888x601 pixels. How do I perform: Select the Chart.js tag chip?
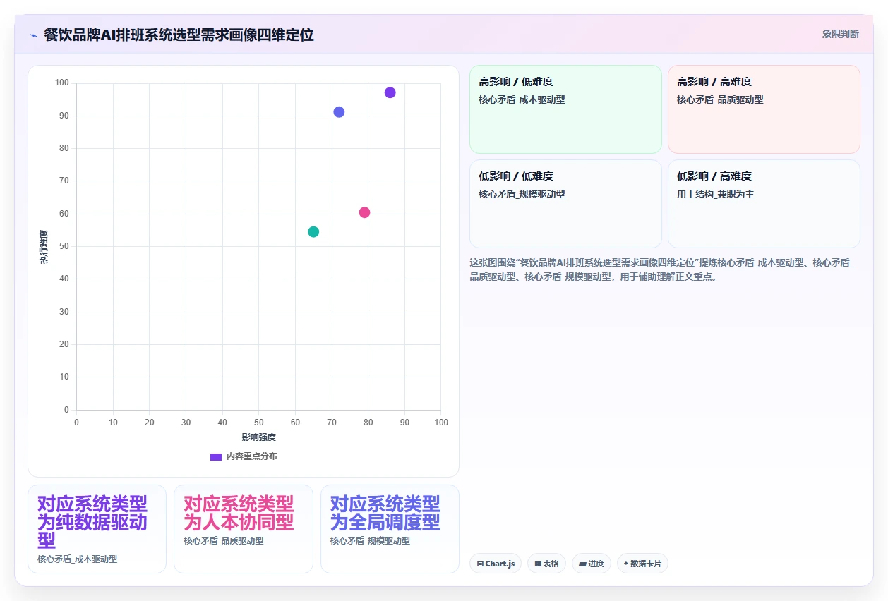tap(496, 564)
